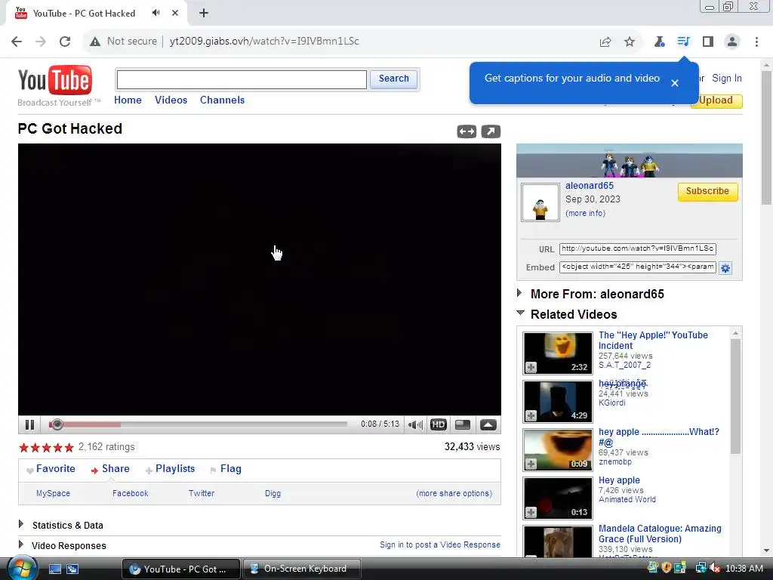
Task: Select the Flag action tab
Action: point(226,469)
